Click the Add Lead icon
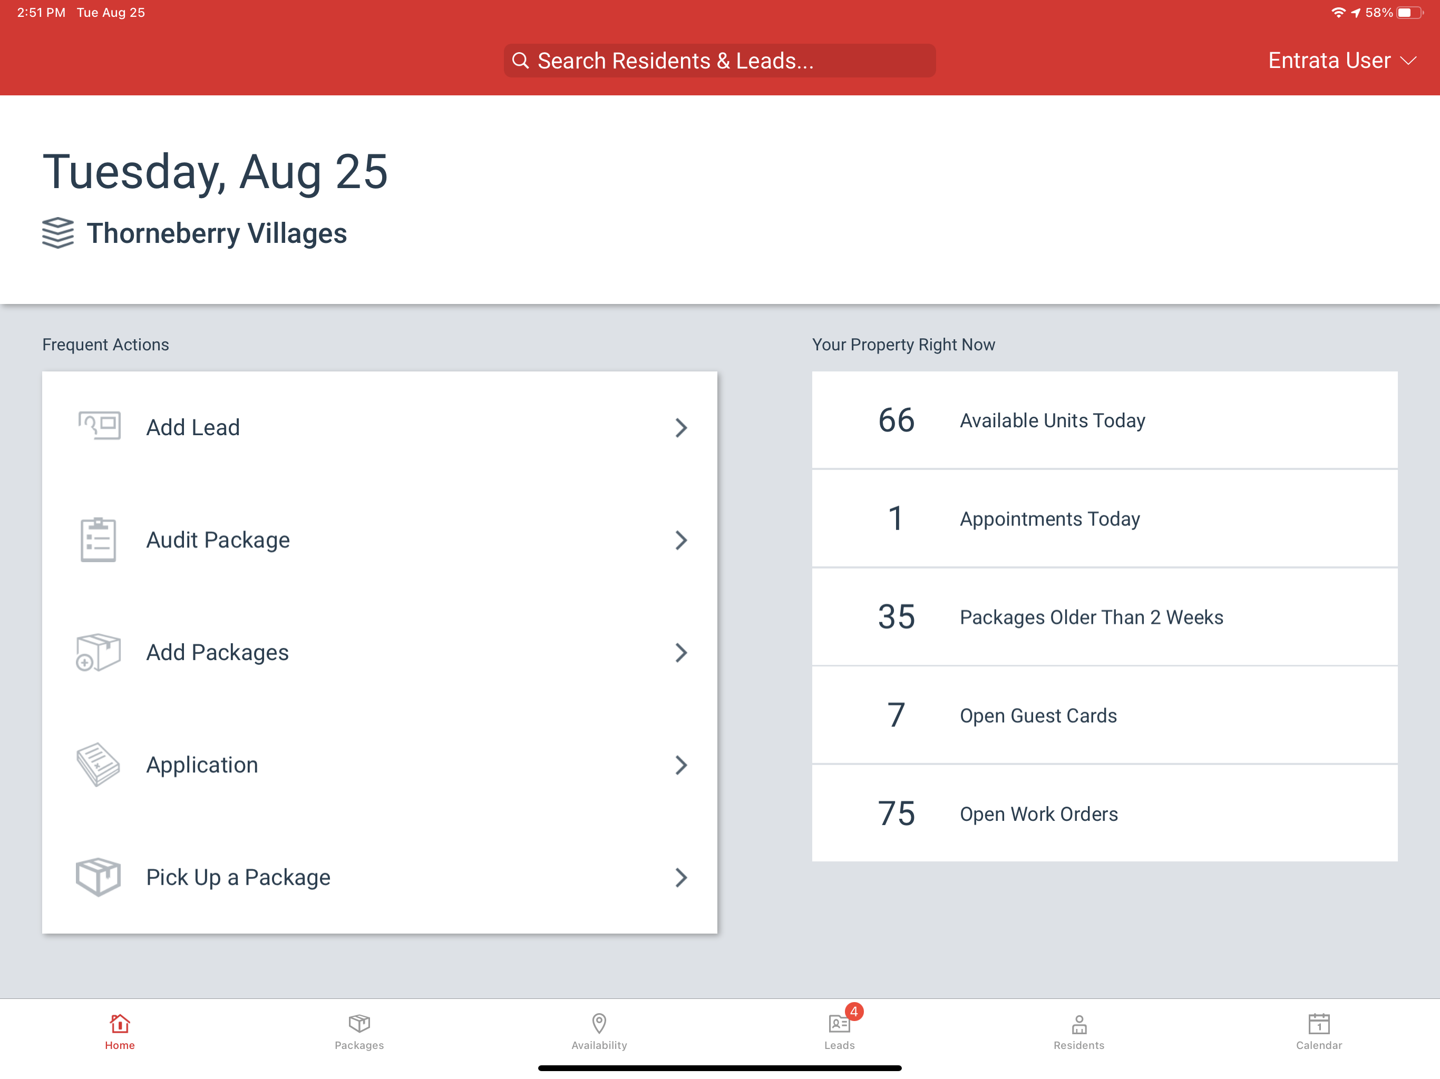 pos(99,426)
